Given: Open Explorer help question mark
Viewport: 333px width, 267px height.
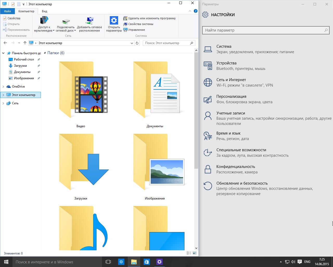Looking at the screenshot, I should 195,11.
